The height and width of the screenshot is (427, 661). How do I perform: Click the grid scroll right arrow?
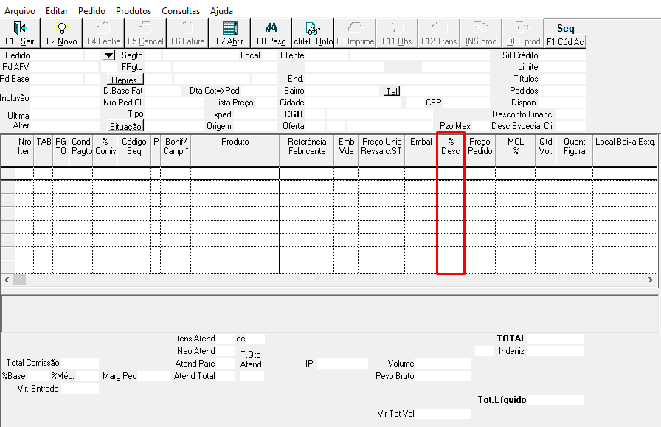pos(651,280)
